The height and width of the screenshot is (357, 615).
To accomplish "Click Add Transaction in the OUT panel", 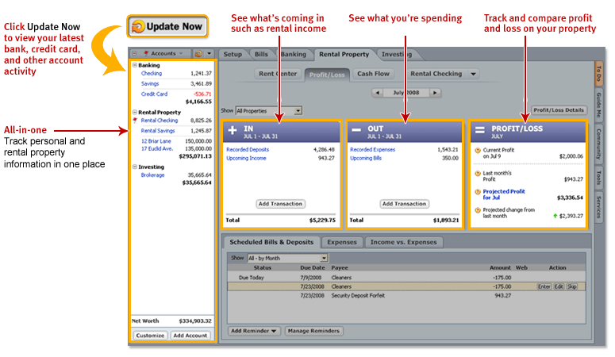I will [404, 204].
